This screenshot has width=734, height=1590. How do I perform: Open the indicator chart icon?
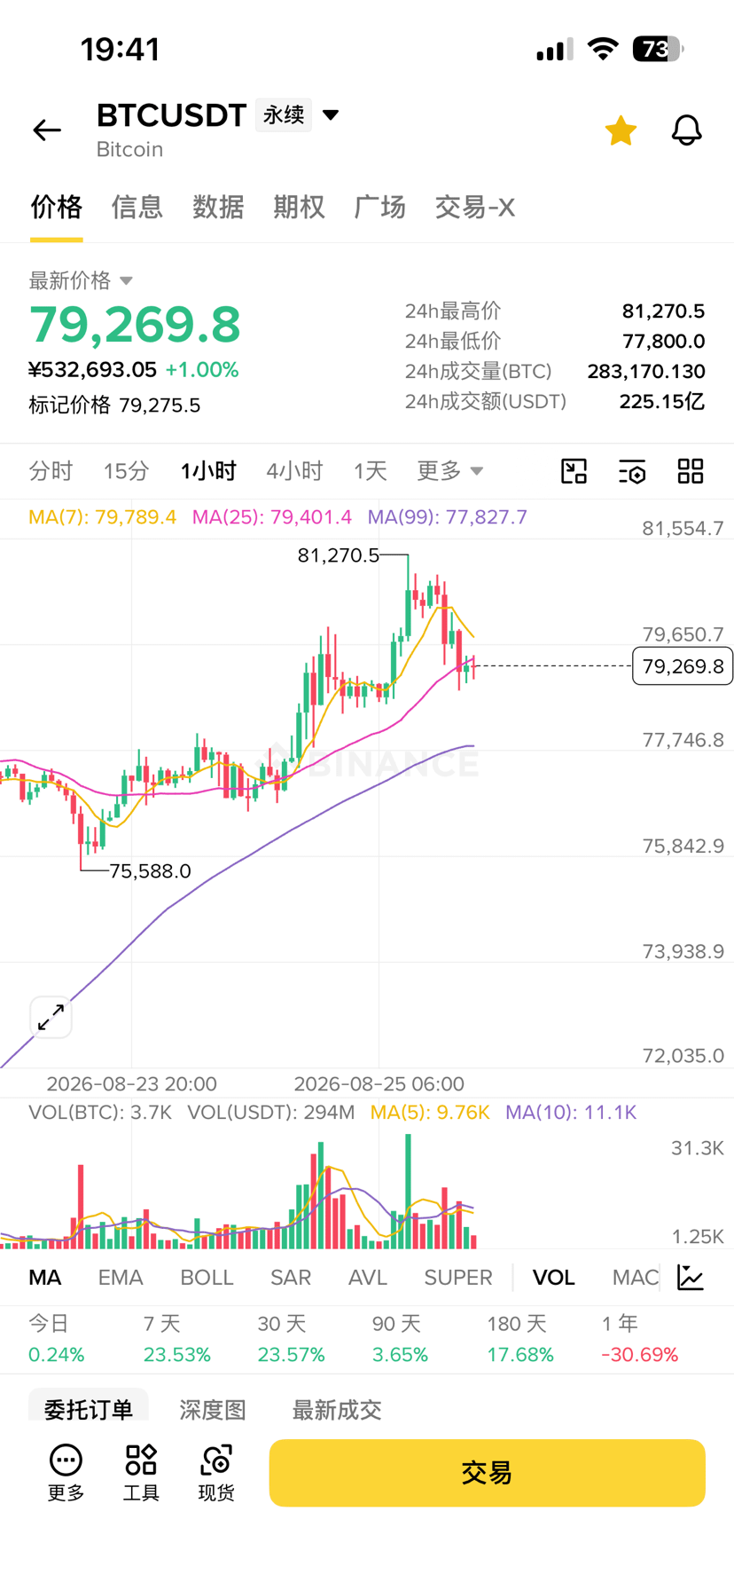[x=691, y=1277]
